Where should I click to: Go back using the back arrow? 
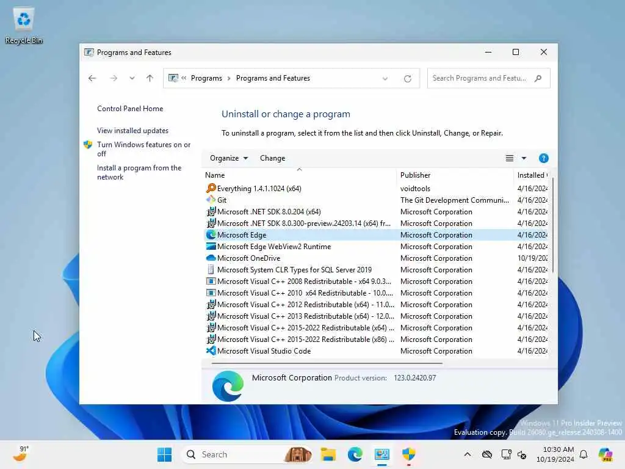tap(92, 78)
